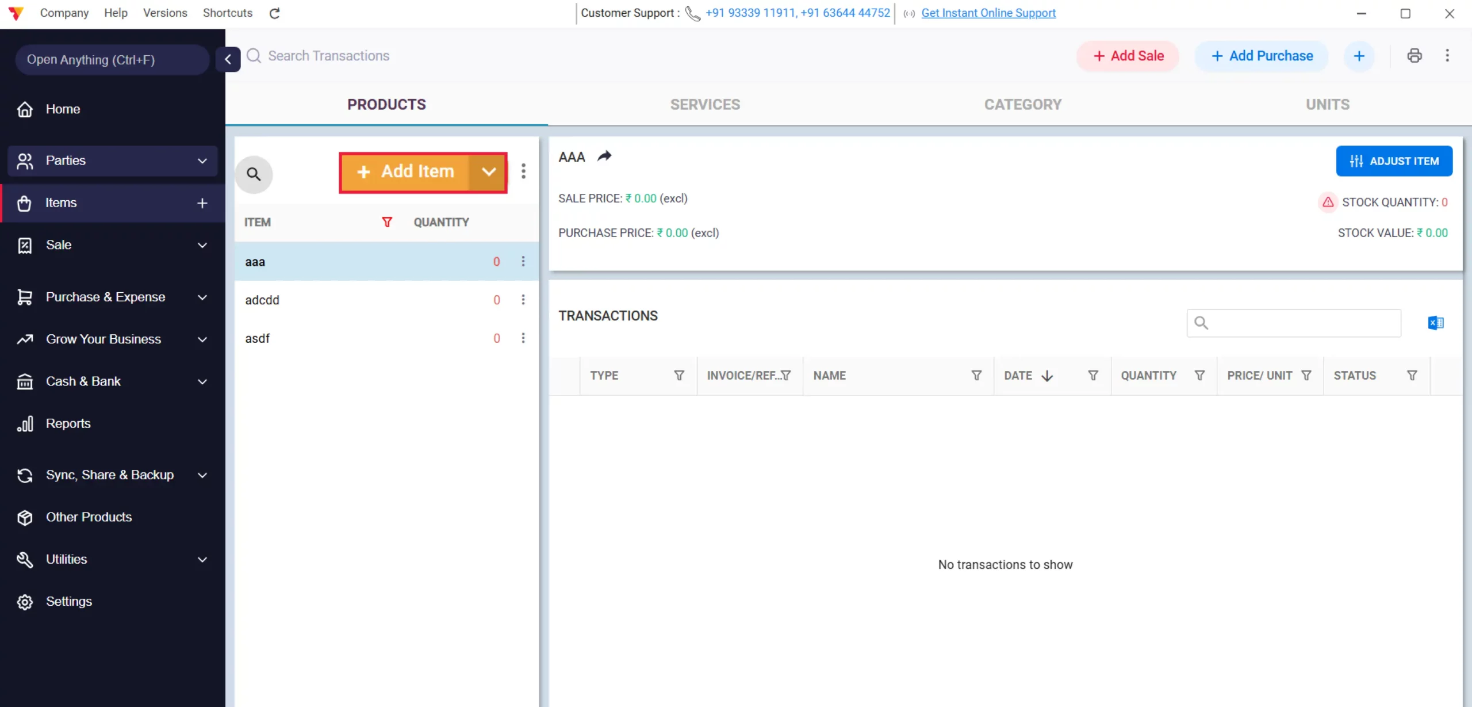This screenshot has height=707, width=1472.
Task: Expand the Utilities chevron
Action: point(202,560)
